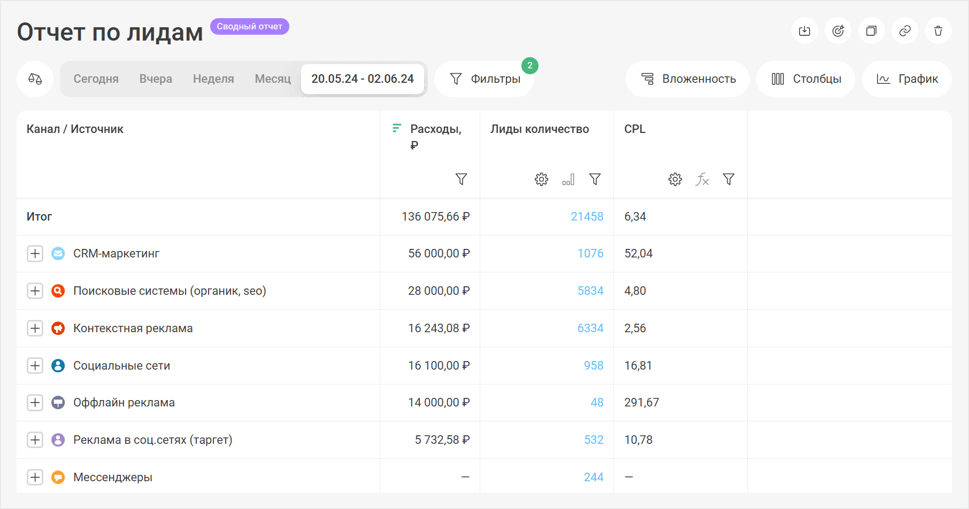Select the Сегодня period tab

click(96, 79)
